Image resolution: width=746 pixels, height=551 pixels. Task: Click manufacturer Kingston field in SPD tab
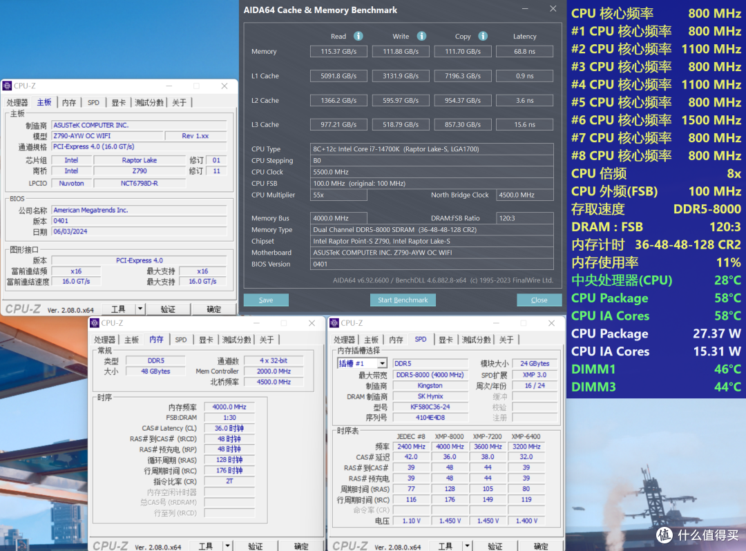[x=430, y=385]
